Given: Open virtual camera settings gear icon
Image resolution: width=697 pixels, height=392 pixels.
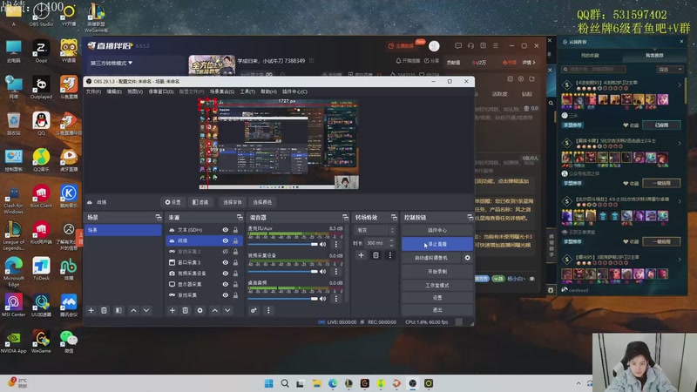Looking at the screenshot, I should coord(467,258).
